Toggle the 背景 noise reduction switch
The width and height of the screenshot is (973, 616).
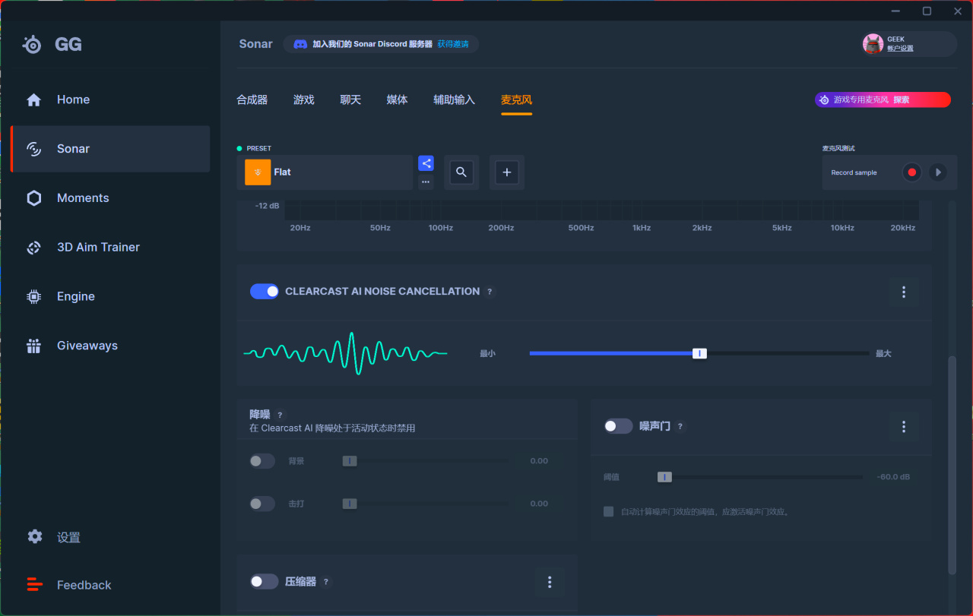point(262,461)
